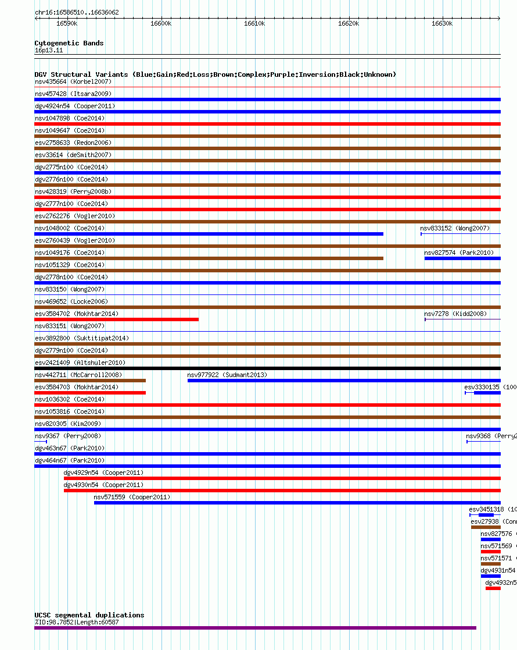Select nsv1048002 (Coe2014) variant

tap(70, 229)
